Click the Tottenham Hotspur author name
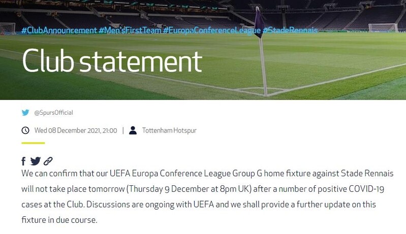 tap(169, 130)
